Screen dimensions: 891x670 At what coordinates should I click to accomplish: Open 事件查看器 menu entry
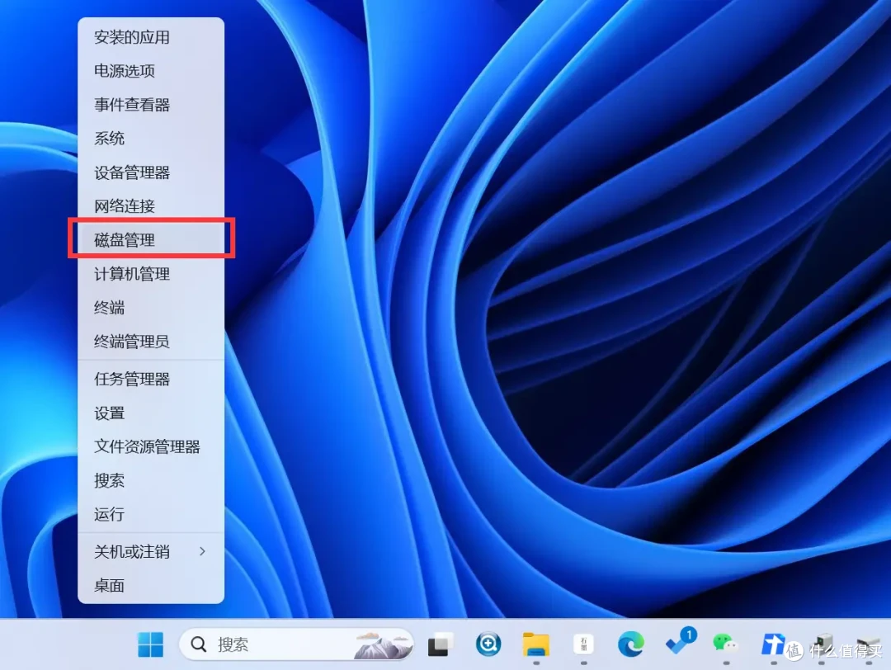[x=151, y=105]
